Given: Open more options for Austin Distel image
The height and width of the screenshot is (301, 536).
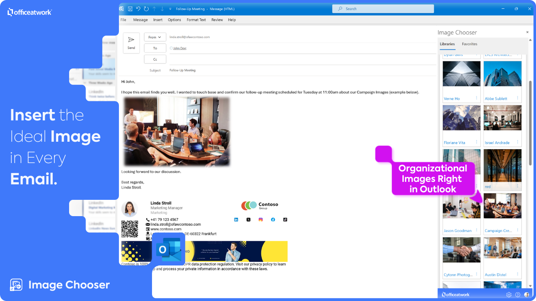Looking at the screenshot, I should [x=518, y=274].
